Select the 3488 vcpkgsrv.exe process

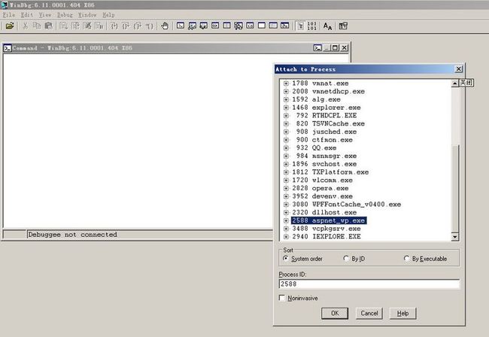click(x=327, y=229)
